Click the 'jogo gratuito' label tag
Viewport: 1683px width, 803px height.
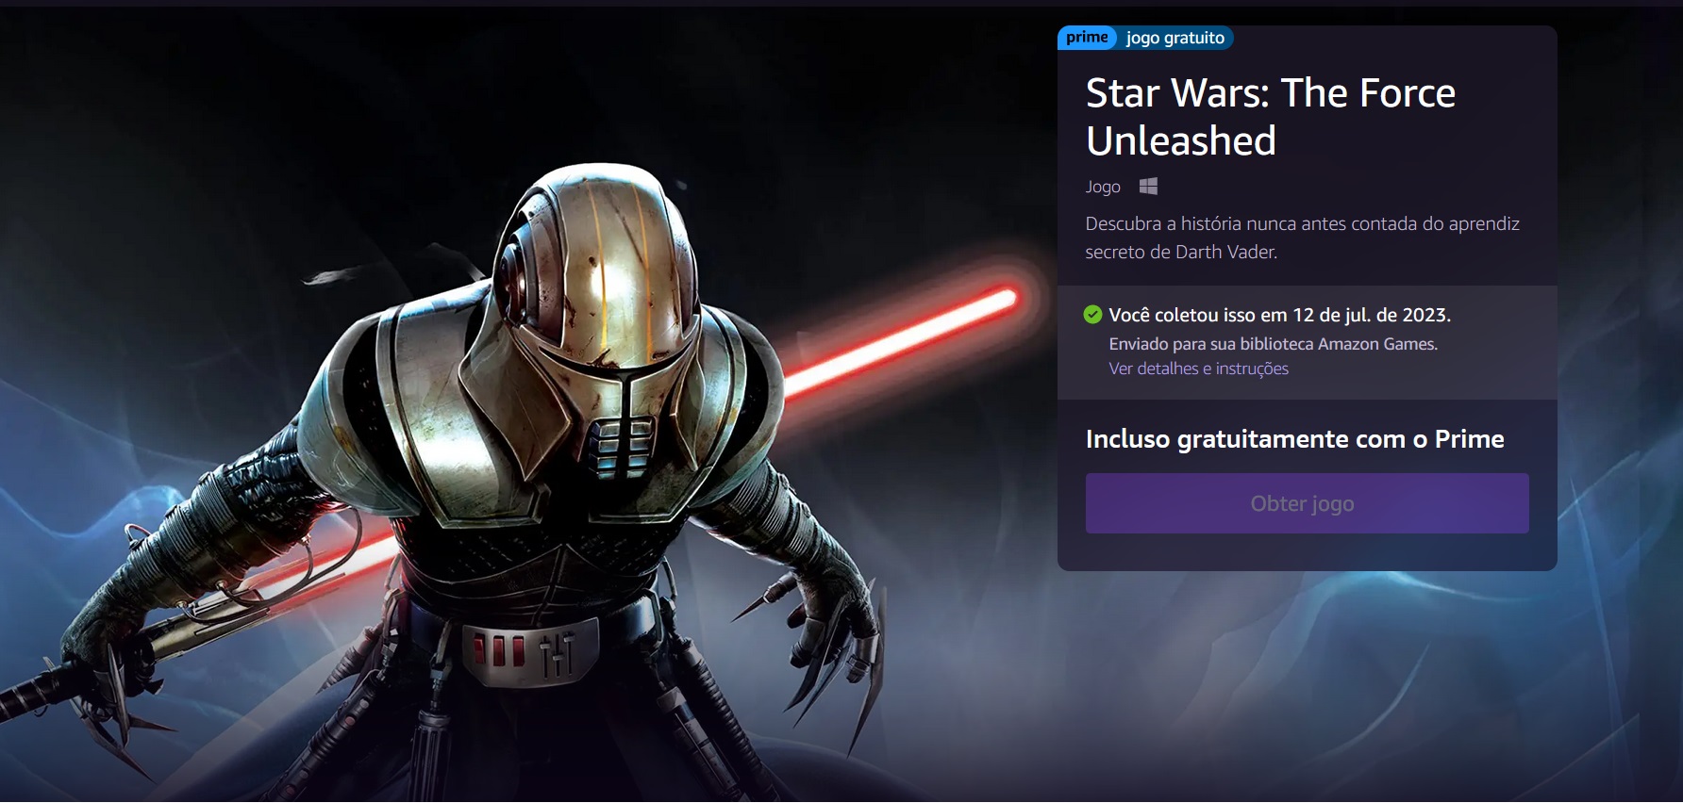1175,38
